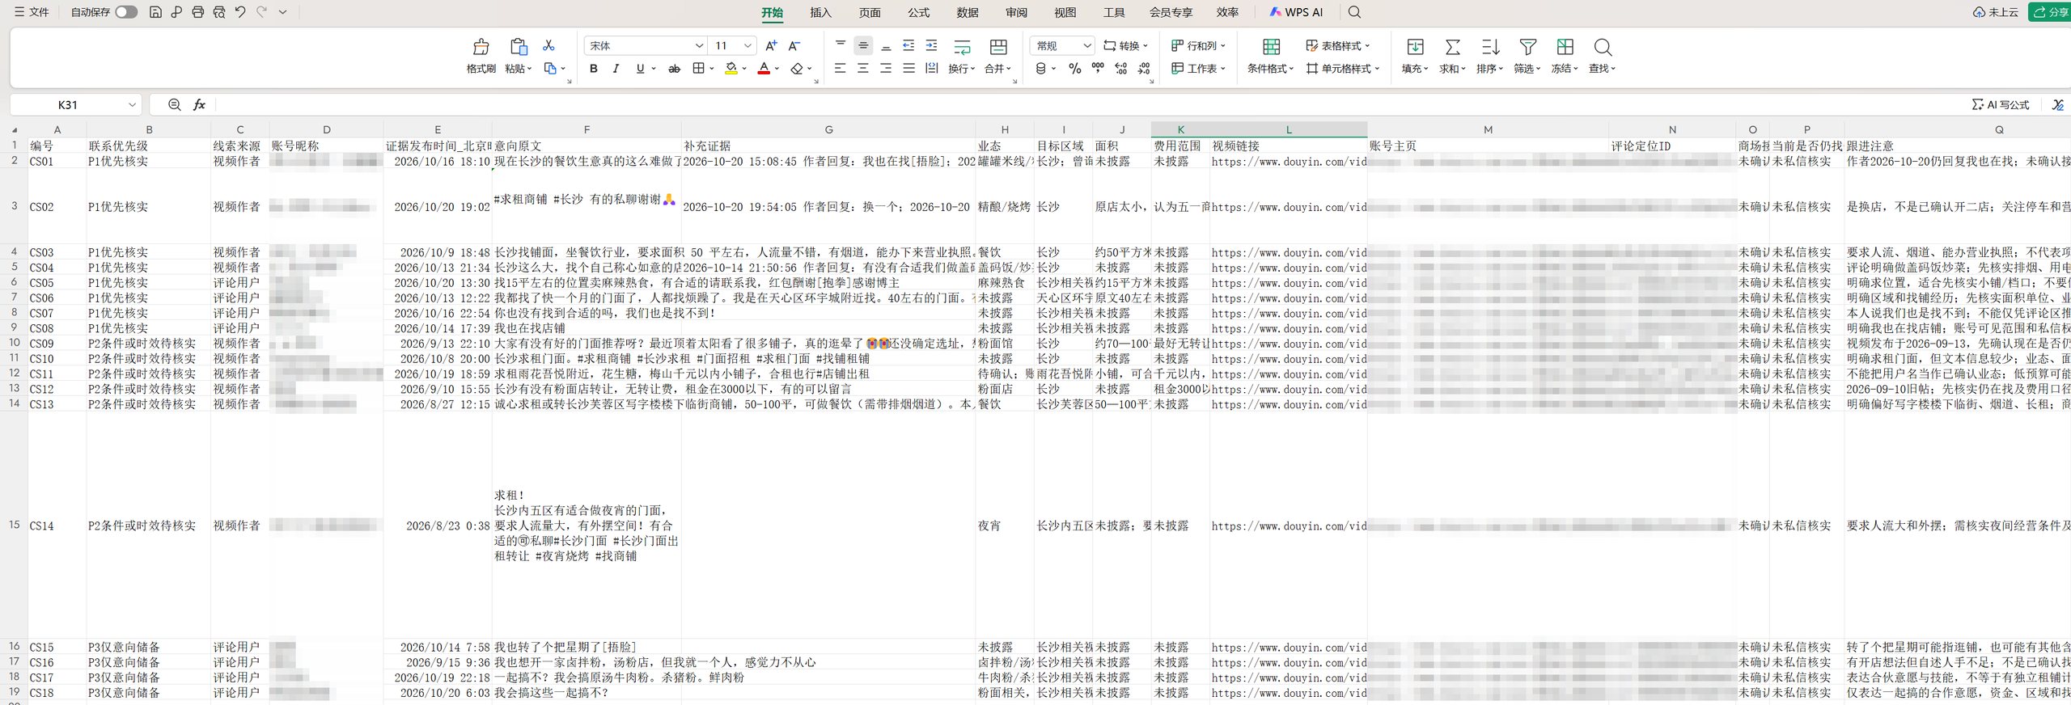
Task: Click the 账号主页 header cell
Action: point(1488,146)
